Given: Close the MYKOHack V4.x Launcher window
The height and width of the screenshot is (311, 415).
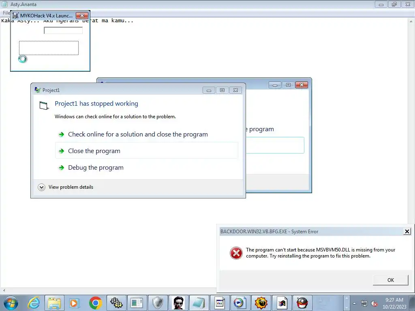Looking at the screenshot, I should (82, 16).
